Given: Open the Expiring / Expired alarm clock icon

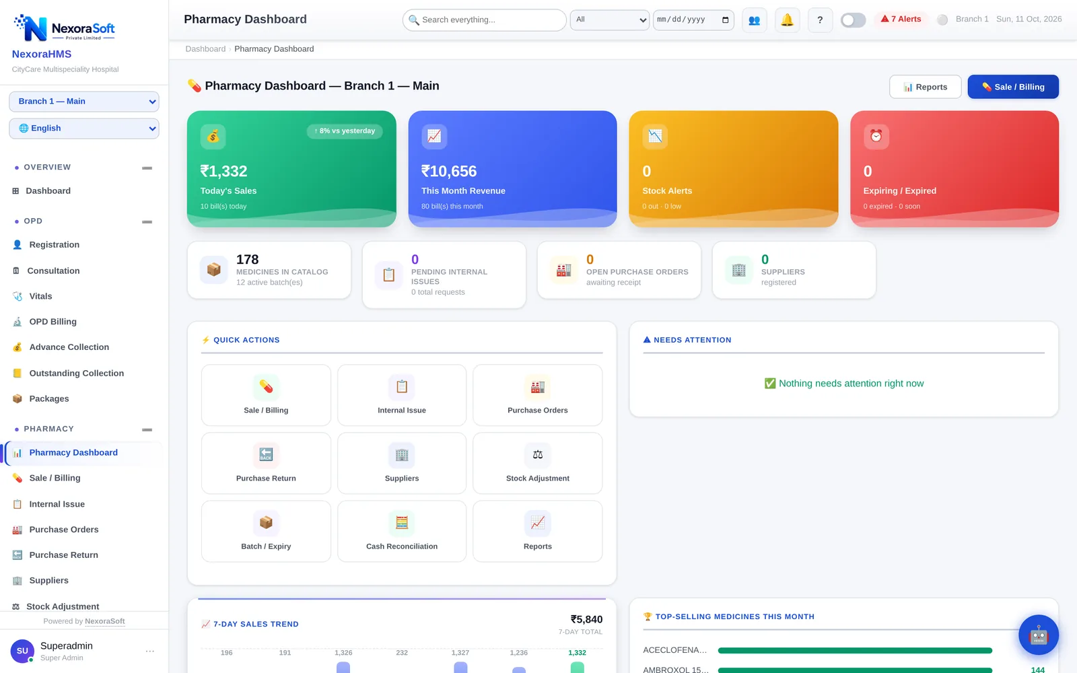Looking at the screenshot, I should pyautogui.click(x=876, y=137).
